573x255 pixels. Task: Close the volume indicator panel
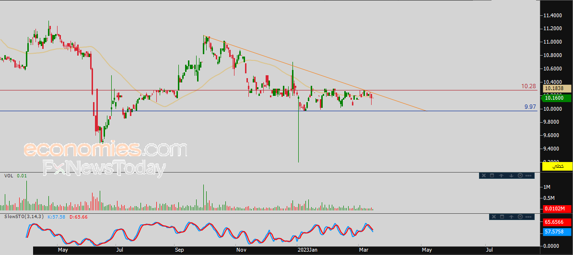483,176
